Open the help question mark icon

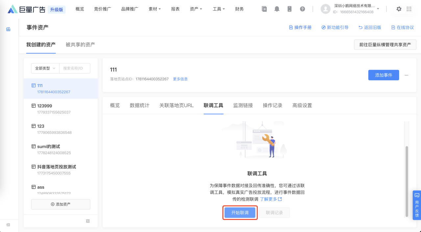tap(302, 9)
